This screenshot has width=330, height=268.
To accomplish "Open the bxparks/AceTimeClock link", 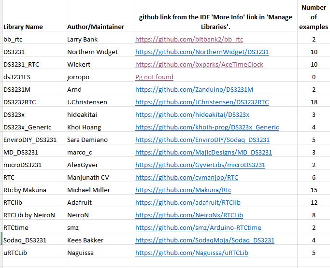I will [x=199, y=64].
